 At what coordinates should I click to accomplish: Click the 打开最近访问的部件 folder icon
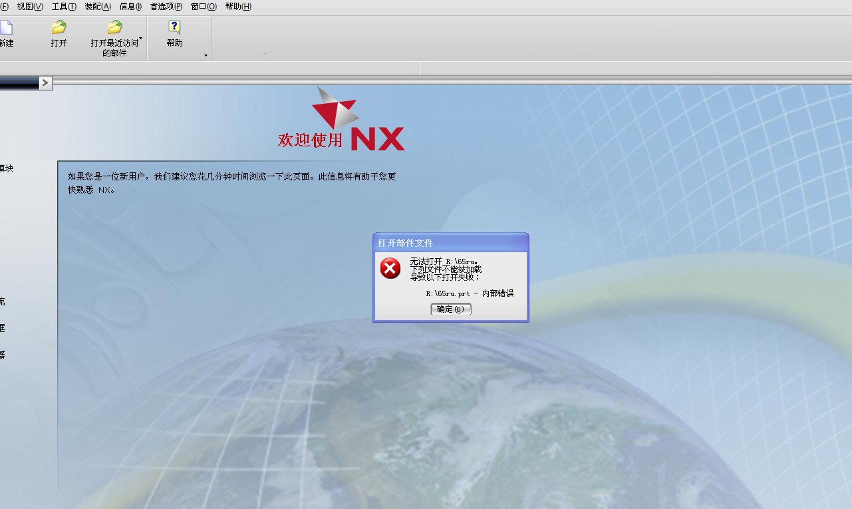tap(114, 27)
